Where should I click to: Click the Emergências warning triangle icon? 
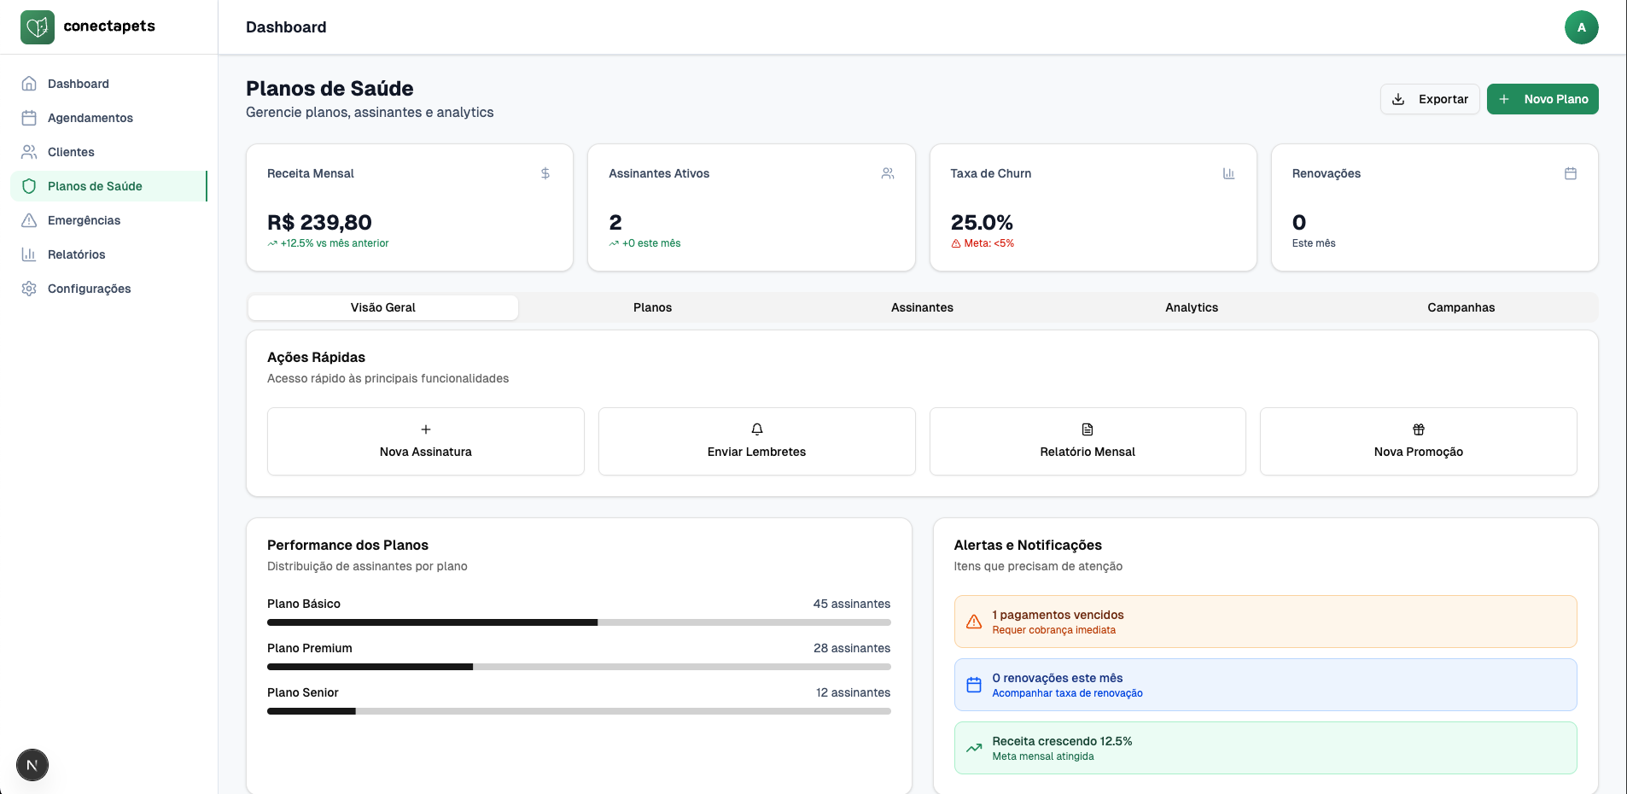(x=29, y=220)
